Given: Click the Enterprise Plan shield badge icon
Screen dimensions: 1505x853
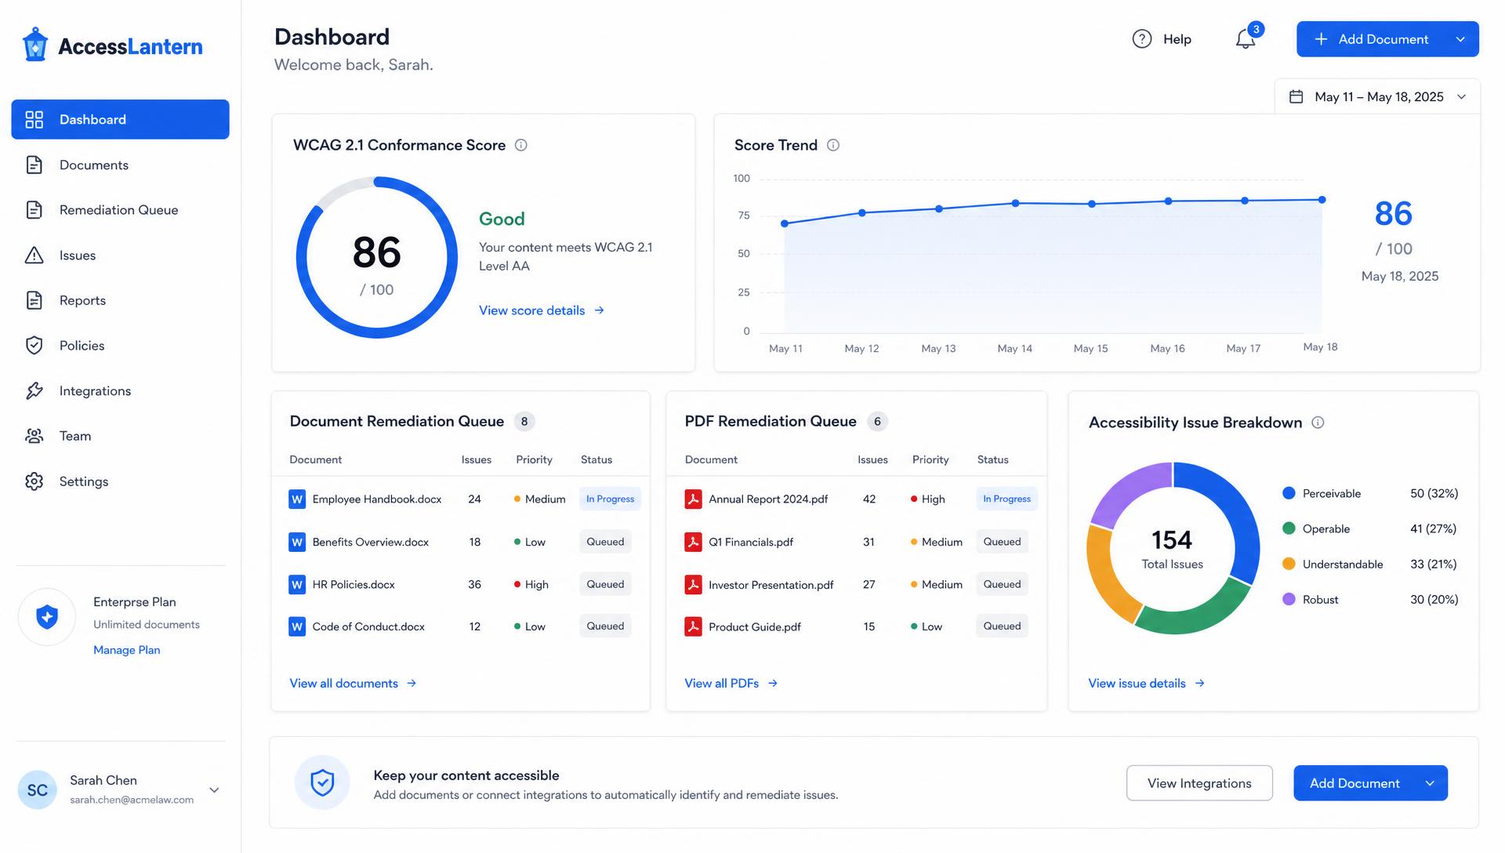Looking at the screenshot, I should coord(47,617).
